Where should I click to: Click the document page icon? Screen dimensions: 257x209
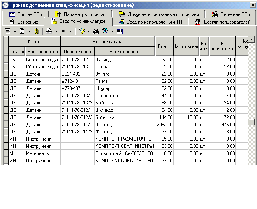[22, 31]
